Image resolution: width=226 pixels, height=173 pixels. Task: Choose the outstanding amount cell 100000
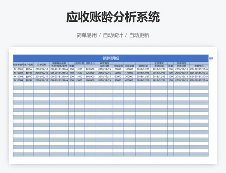tap(129, 69)
